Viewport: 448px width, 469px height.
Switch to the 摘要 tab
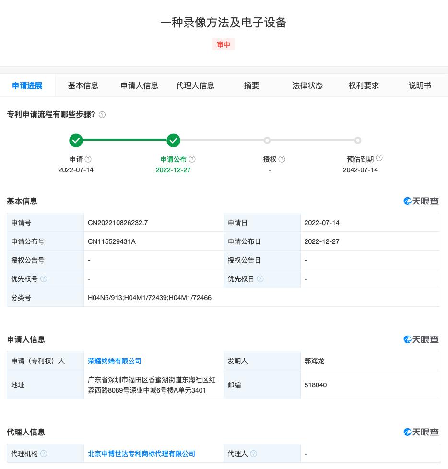[251, 85]
